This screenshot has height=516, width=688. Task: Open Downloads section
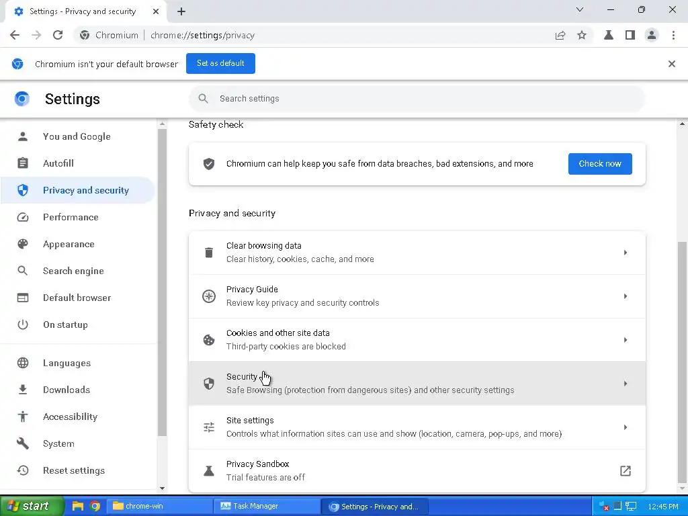[x=77, y=390]
